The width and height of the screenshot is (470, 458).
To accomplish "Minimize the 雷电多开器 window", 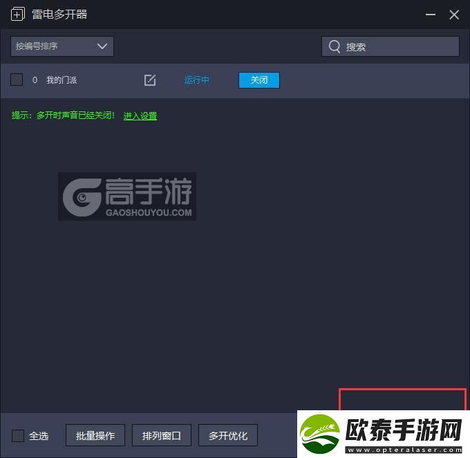I will (x=431, y=14).
